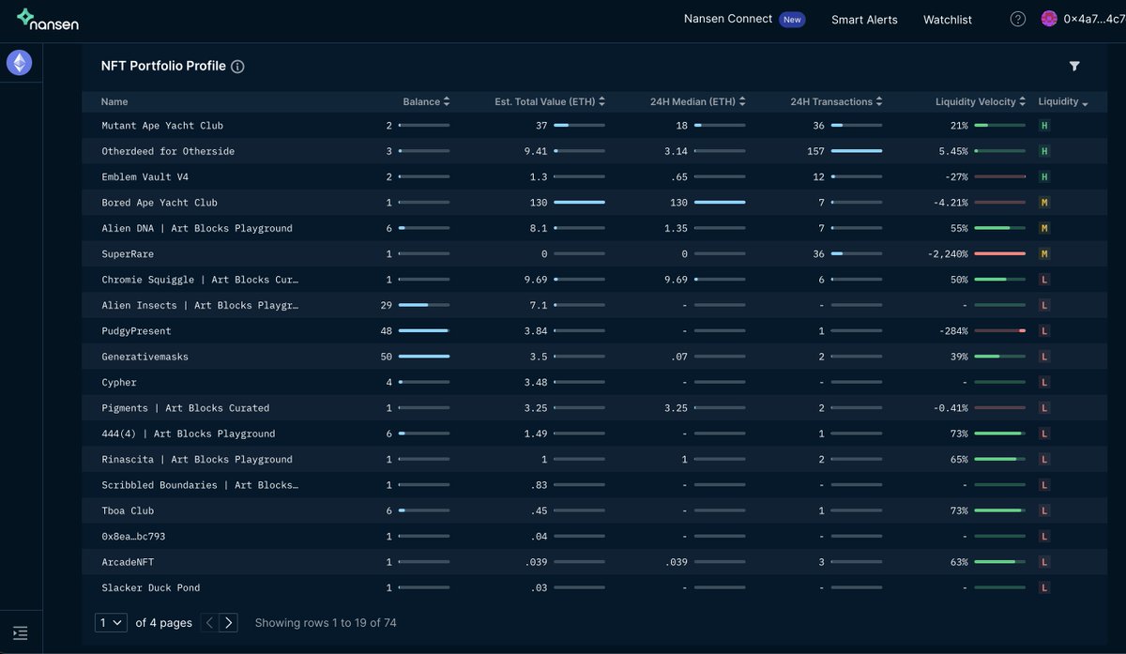Open Otherdeed for Otherside collection
1126x654 pixels.
[x=168, y=151]
